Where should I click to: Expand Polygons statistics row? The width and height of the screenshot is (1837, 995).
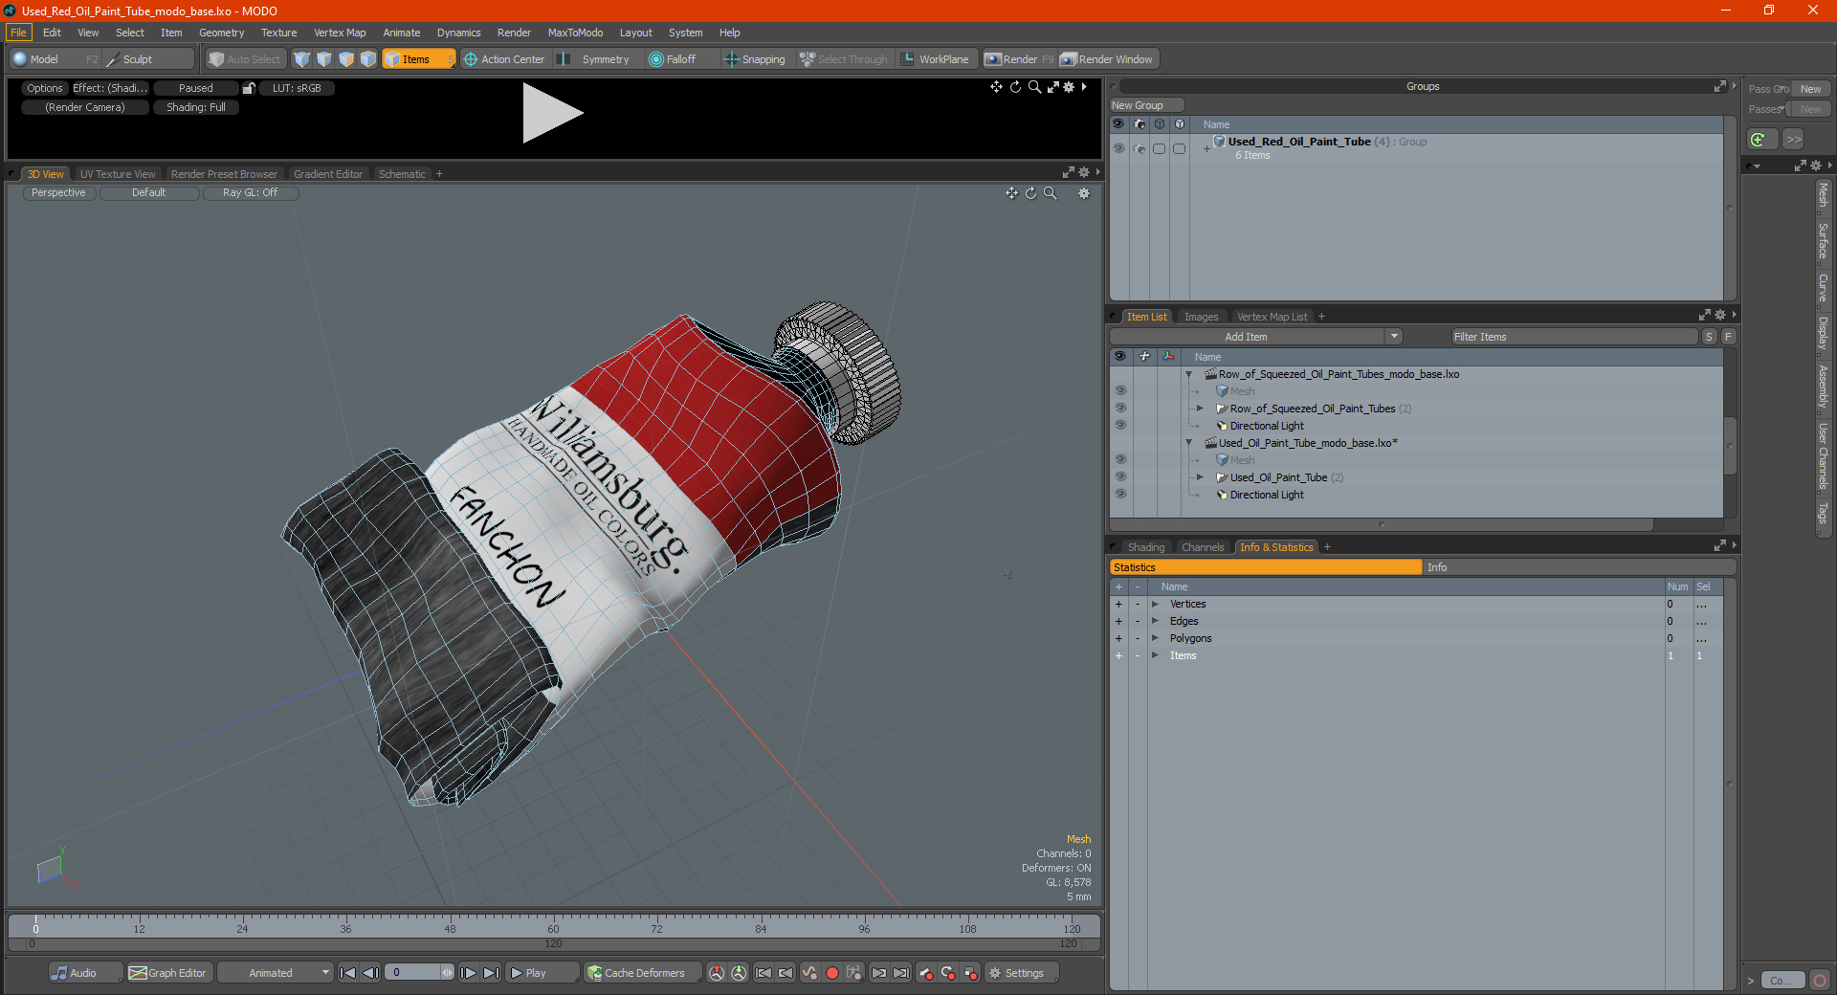click(x=1155, y=638)
